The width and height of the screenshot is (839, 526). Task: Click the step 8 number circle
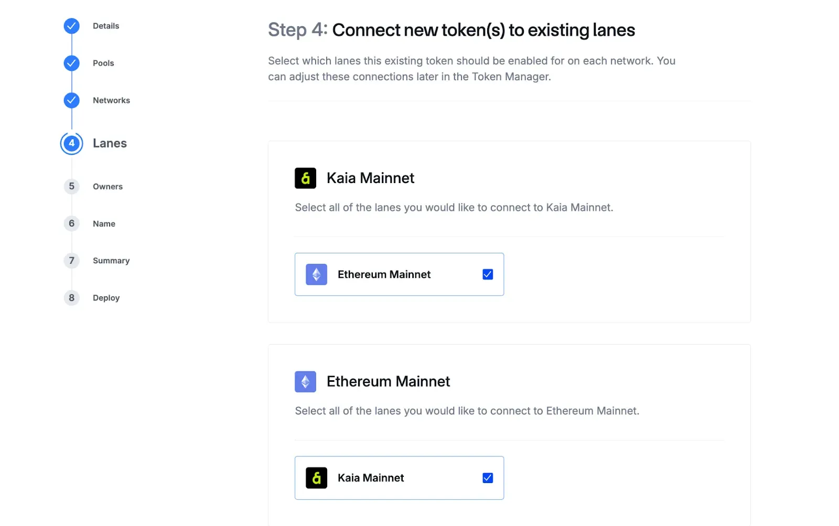[x=71, y=298]
